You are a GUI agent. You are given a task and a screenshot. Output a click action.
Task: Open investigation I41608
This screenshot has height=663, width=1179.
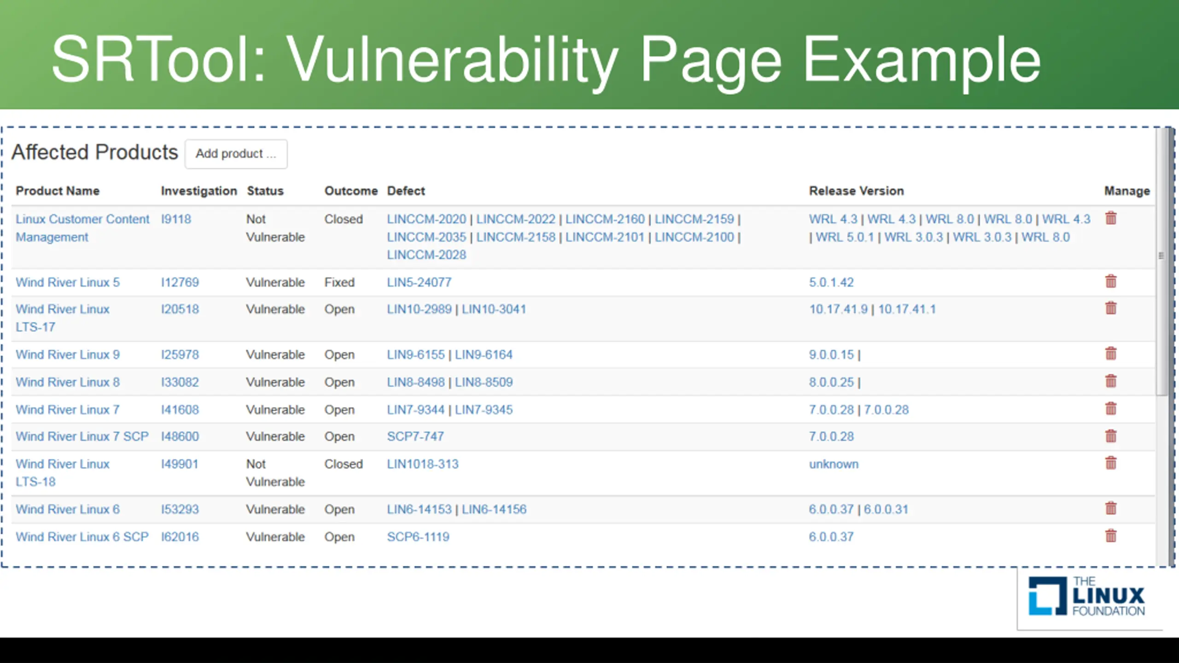tap(180, 410)
